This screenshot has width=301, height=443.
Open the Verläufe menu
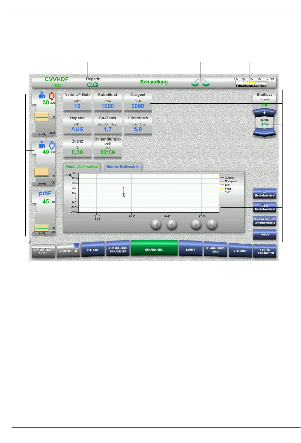click(240, 251)
